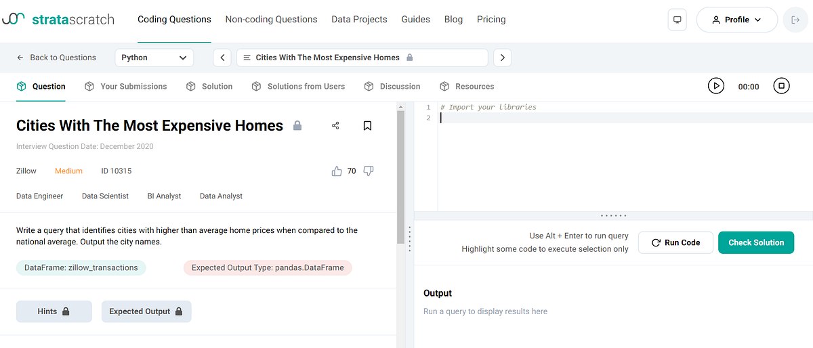Click the horizontal editor-output divider handle
This screenshot has height=348, width=813.
click(613, 216)
